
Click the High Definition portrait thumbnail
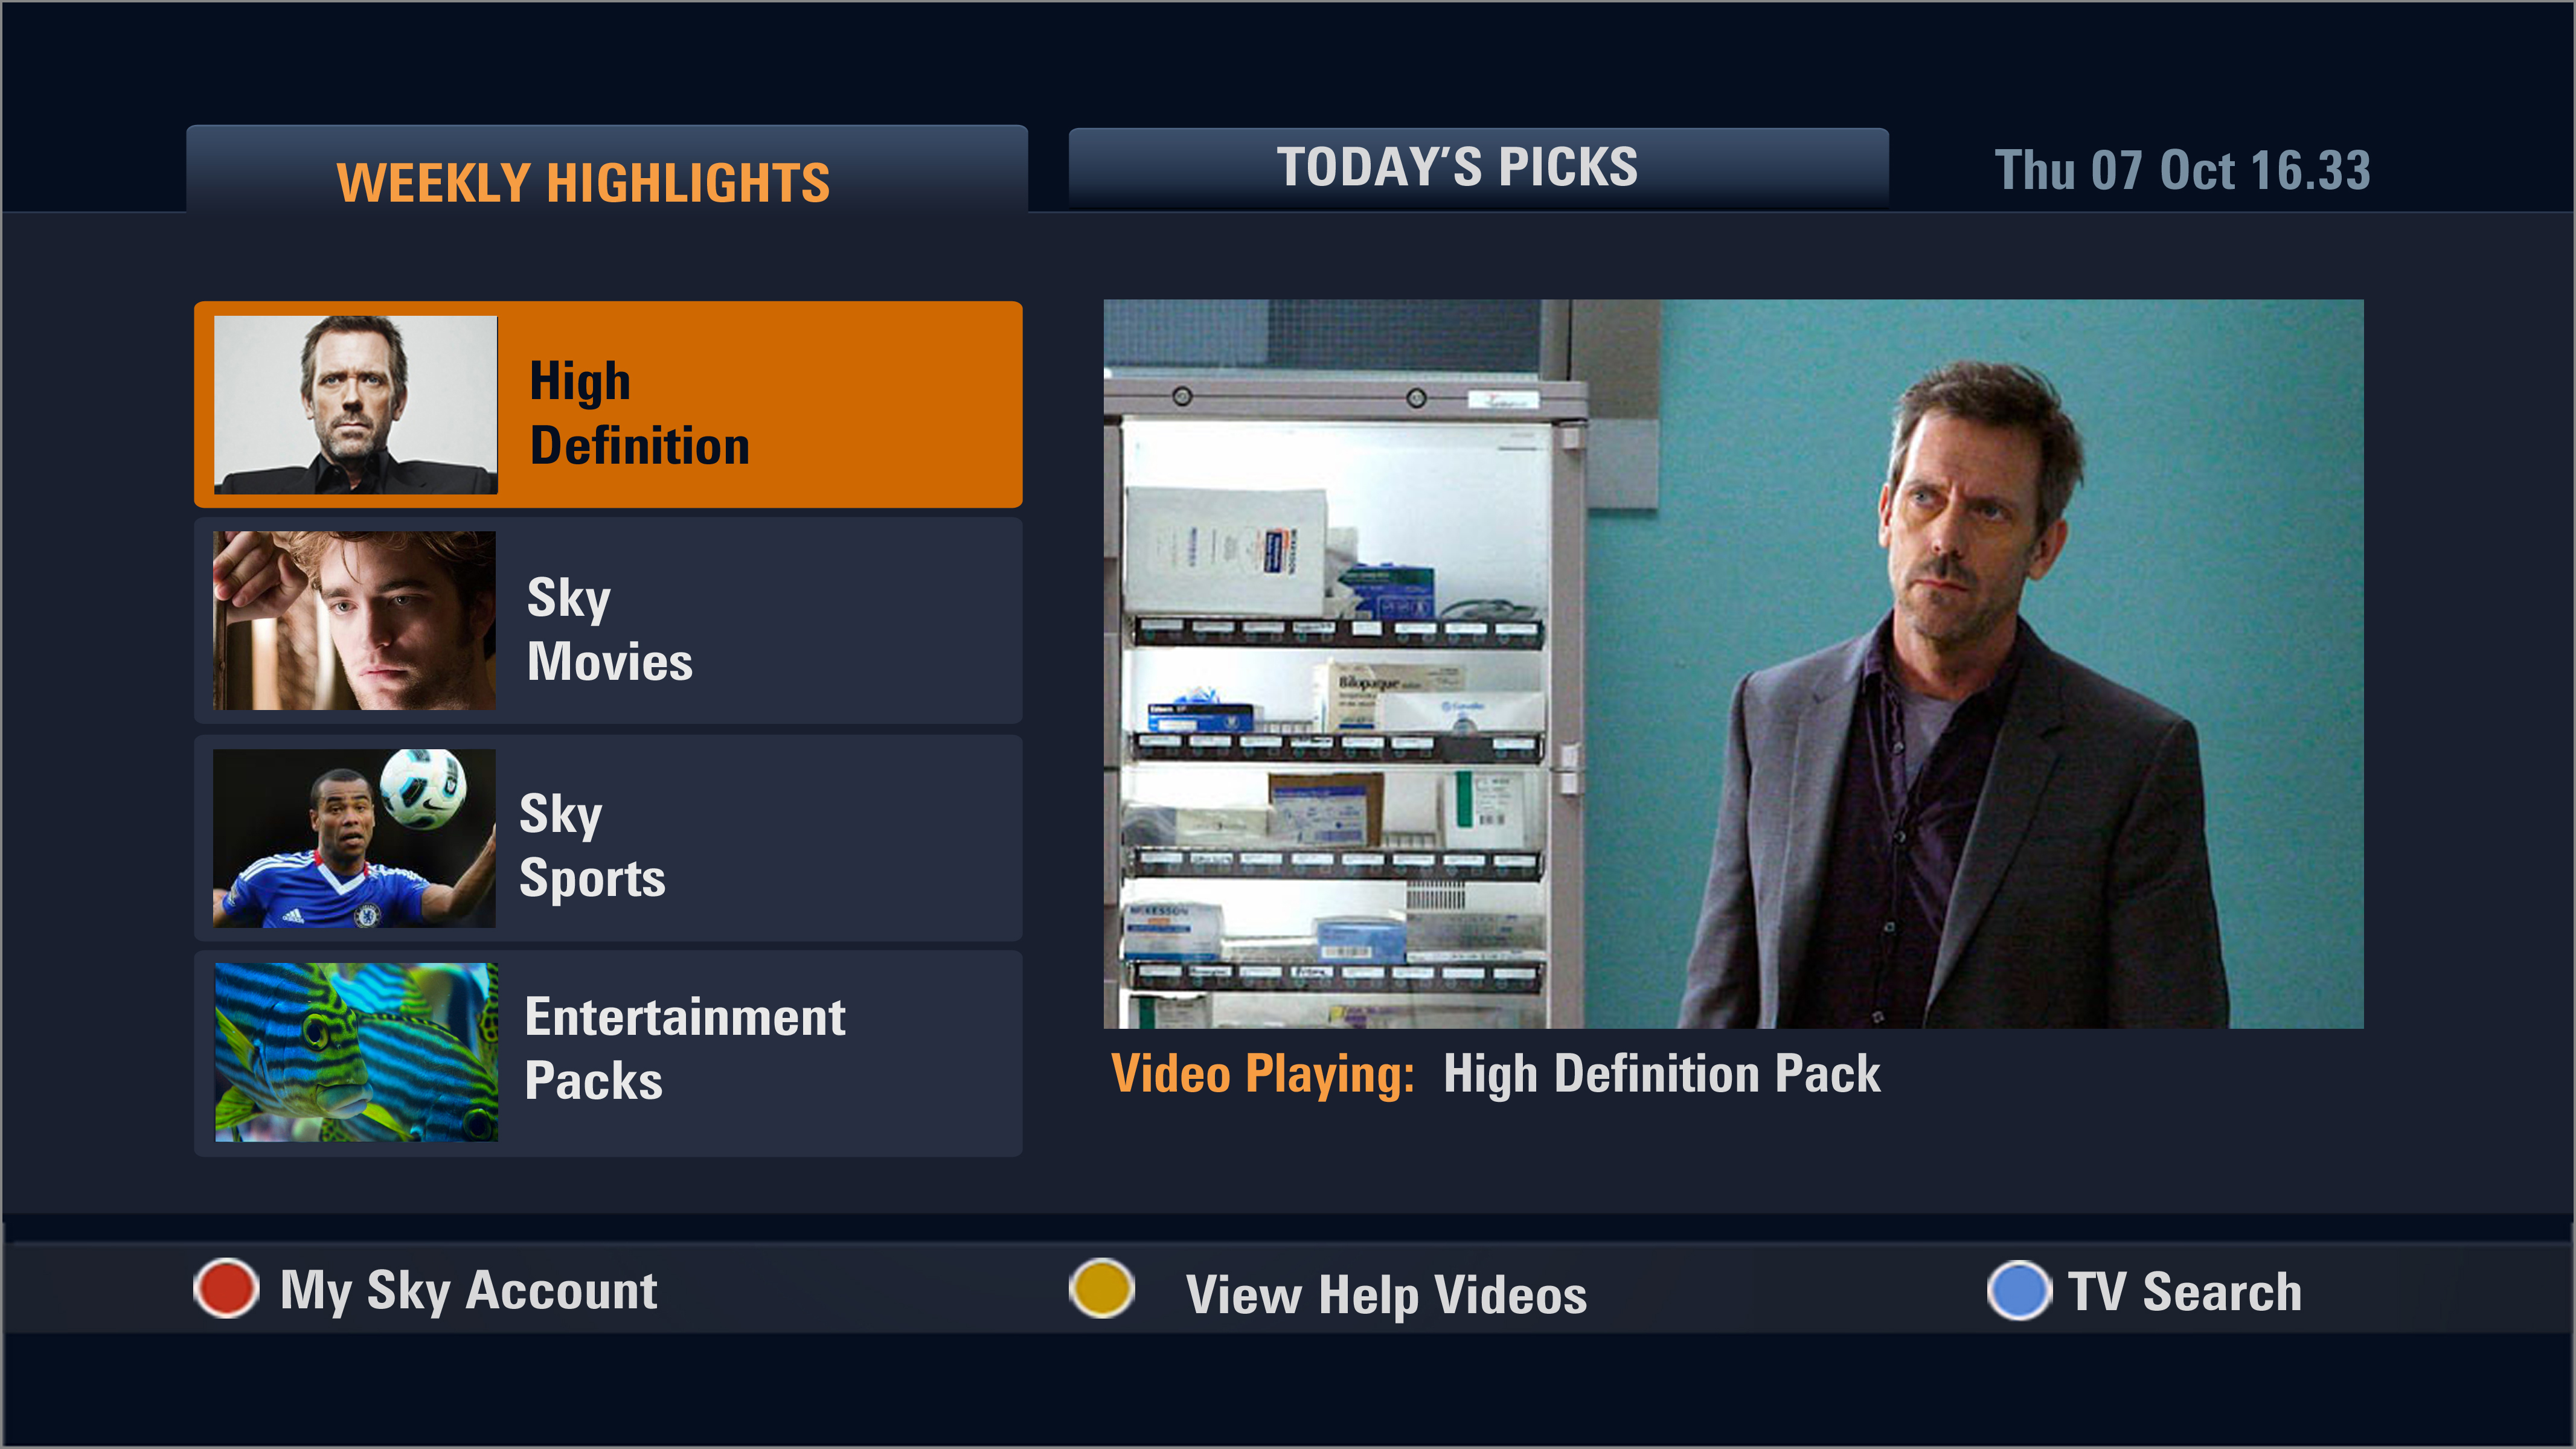[356, 405]
